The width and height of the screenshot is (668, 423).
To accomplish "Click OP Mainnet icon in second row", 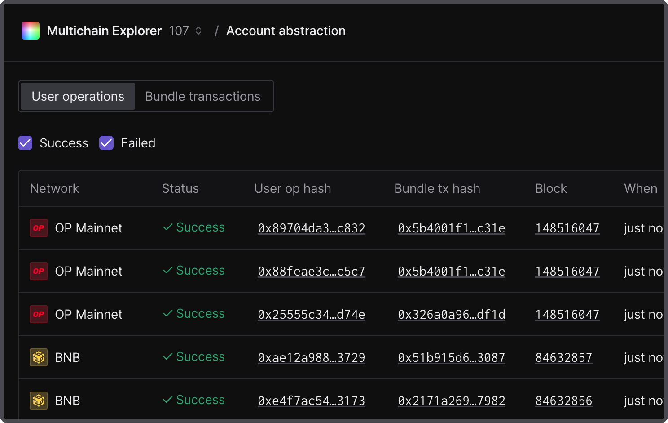I will click(x=39, y=271).
